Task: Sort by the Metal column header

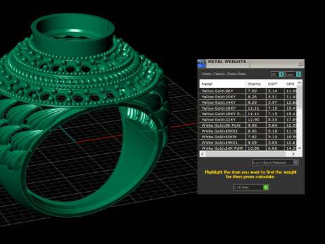Action: point(223,84)
